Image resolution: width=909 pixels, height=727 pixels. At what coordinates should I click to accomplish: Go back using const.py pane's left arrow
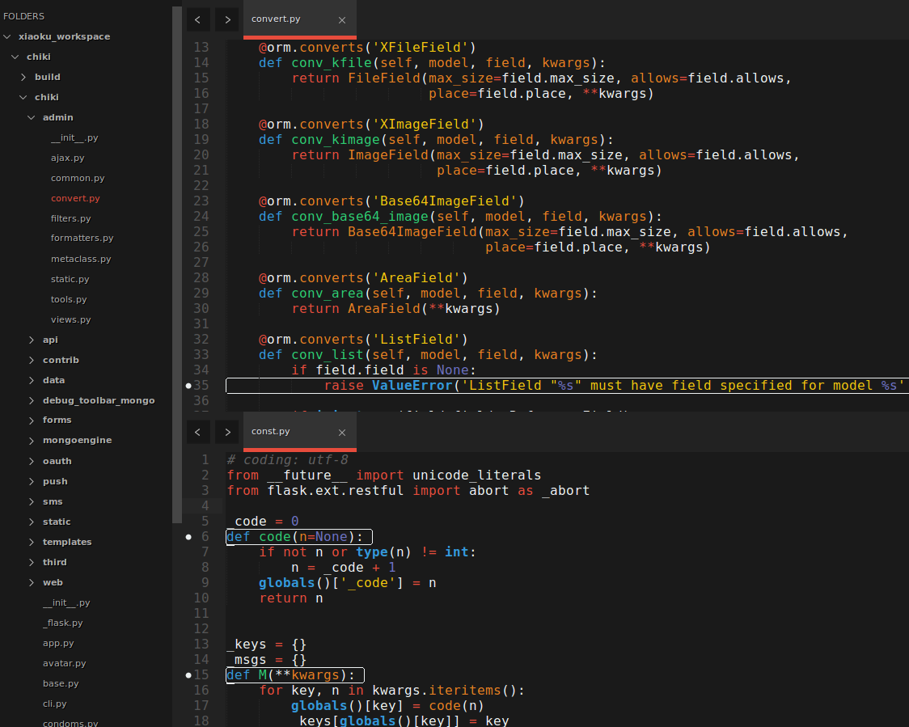[x=197, y=432]
